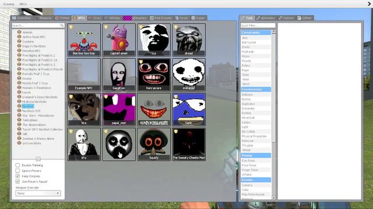Click the category icon beside Animals

(x=19, y=32)
